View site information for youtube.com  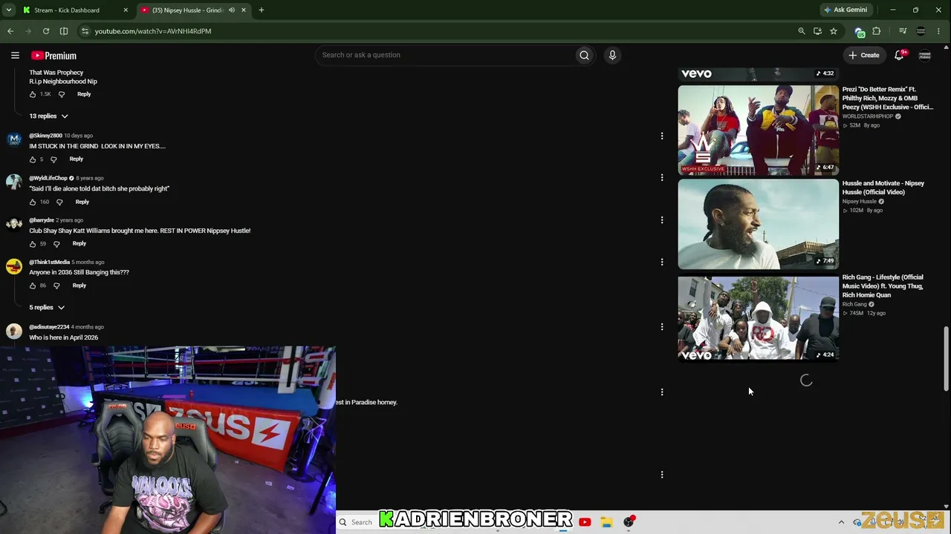point(85,31)
